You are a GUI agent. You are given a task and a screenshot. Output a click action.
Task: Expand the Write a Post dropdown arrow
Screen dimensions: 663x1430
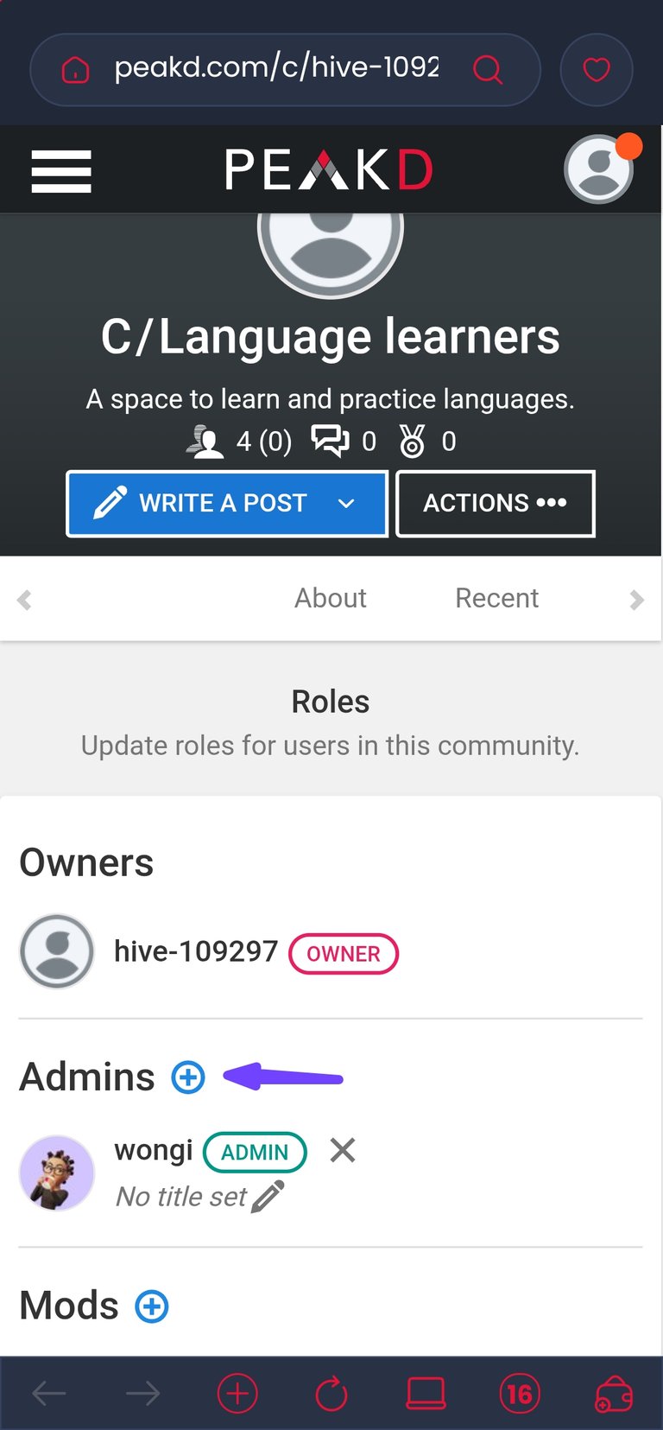tap(346, 504)
